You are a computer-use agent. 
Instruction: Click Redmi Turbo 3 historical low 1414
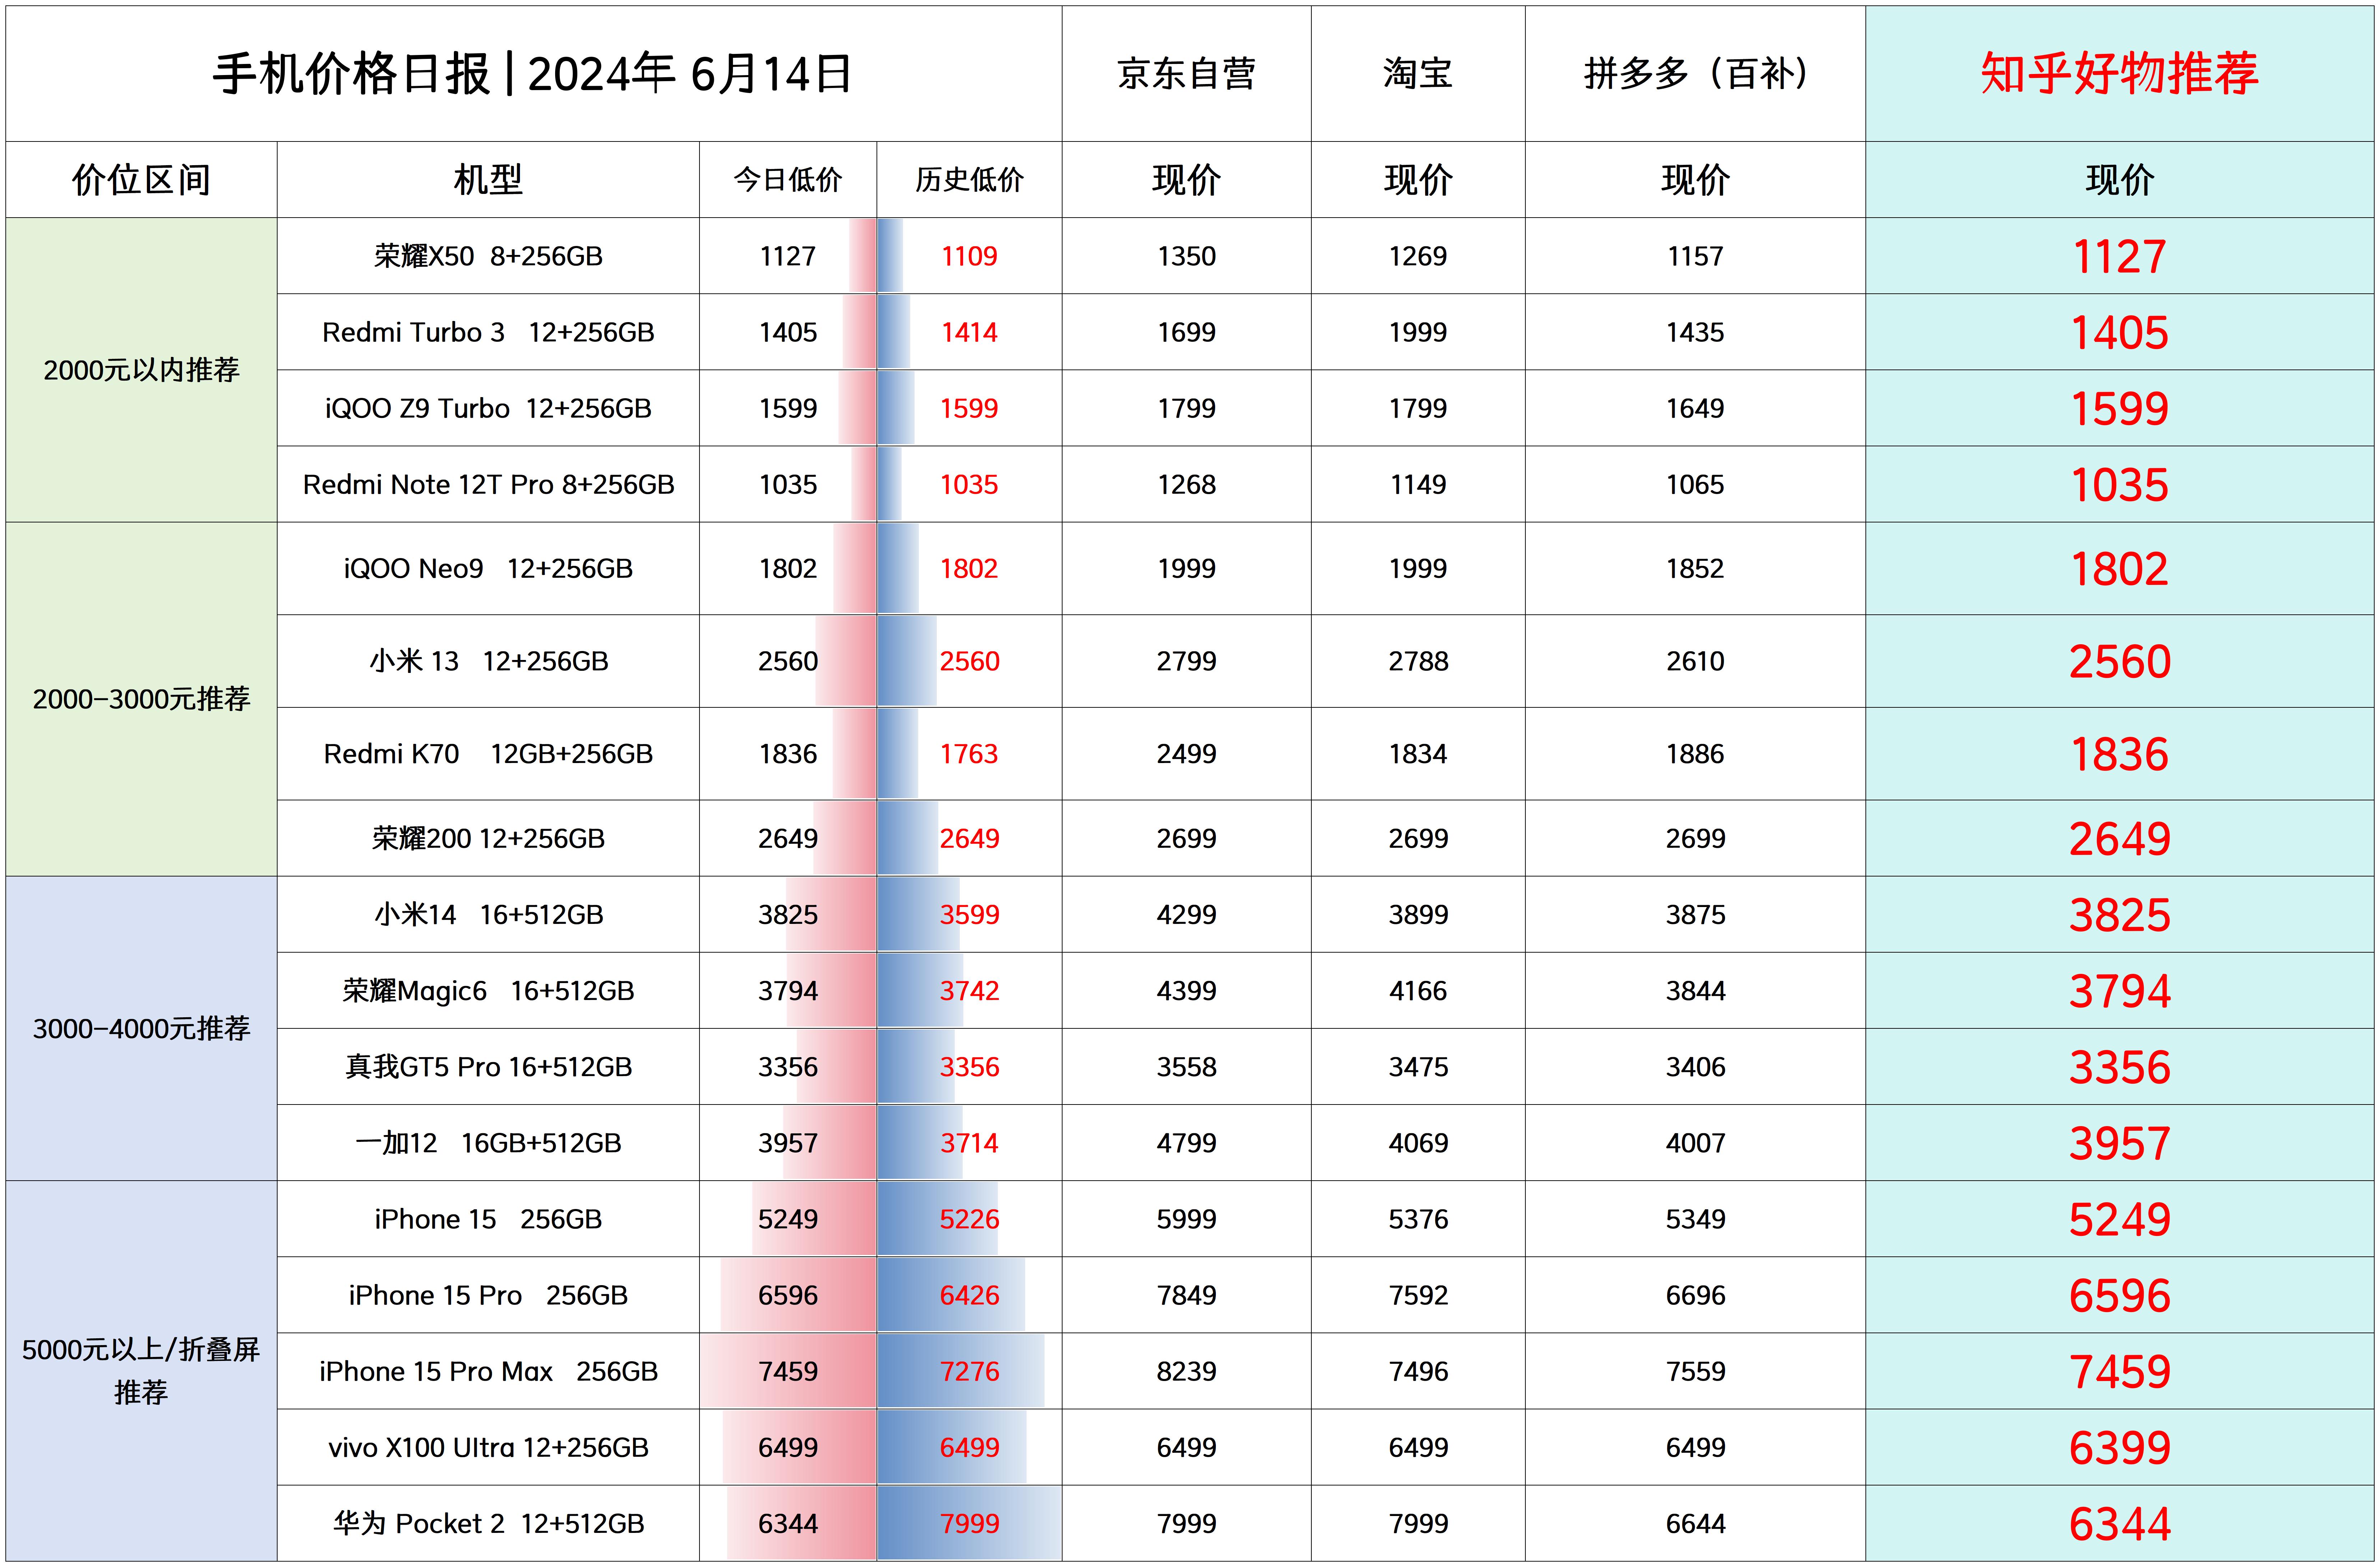[969, 332]
